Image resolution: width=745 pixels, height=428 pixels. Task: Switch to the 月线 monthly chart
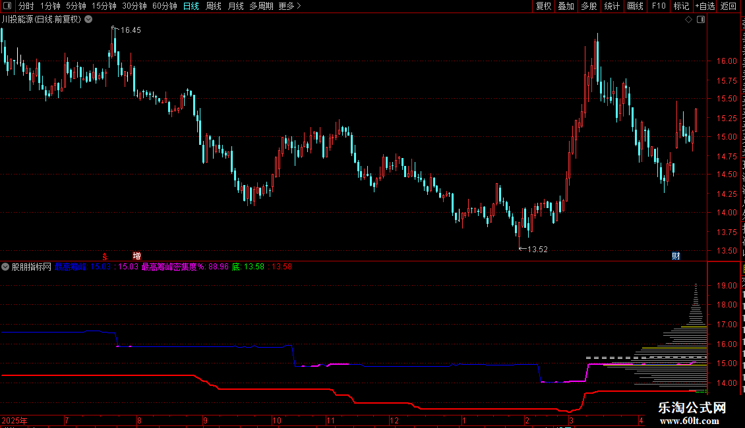(235, 6)
